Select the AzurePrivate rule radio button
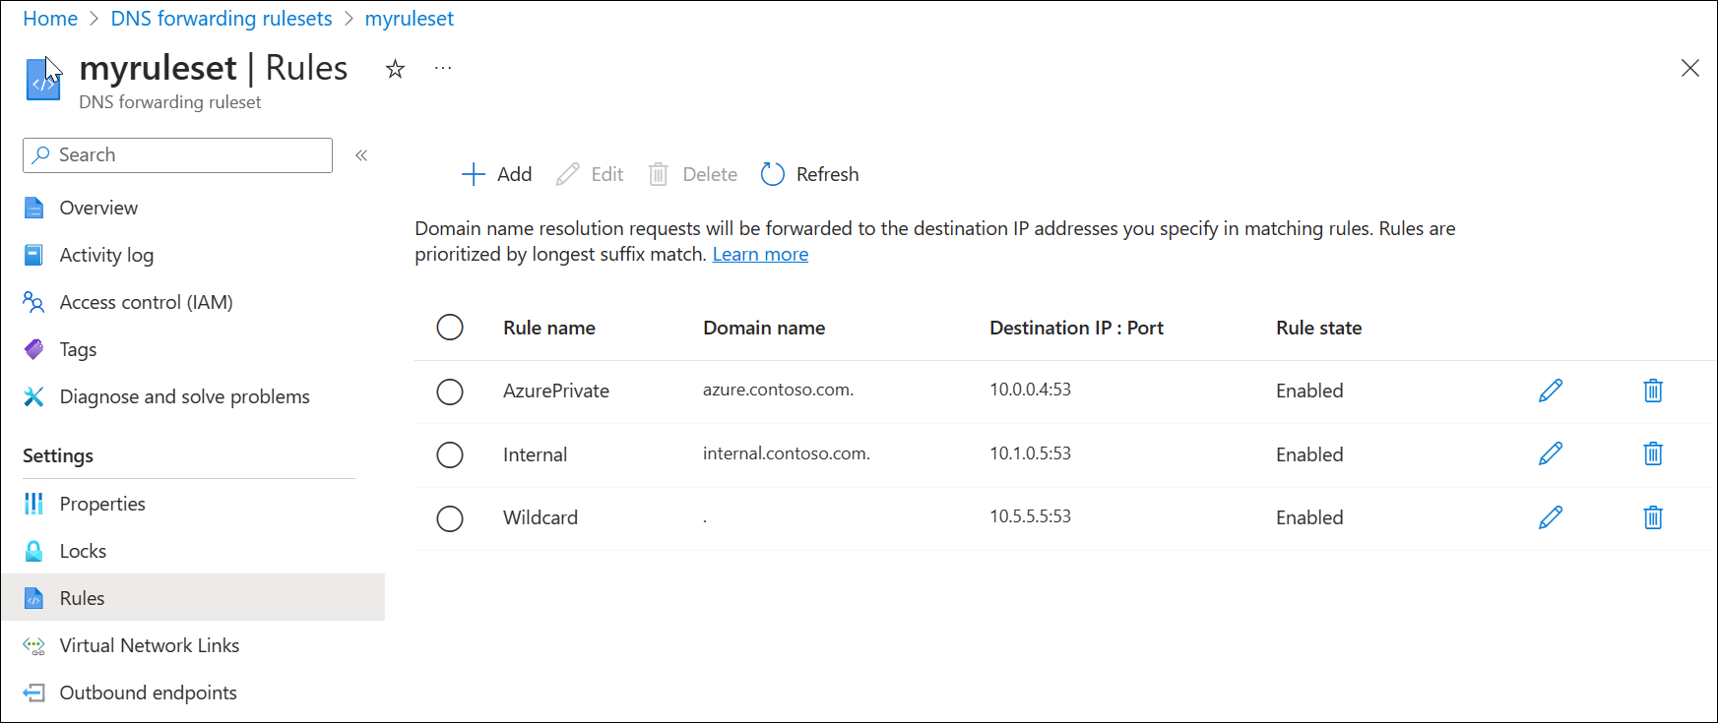The width and height of the screenshot is (1718, 723). (x=450, y=392)
